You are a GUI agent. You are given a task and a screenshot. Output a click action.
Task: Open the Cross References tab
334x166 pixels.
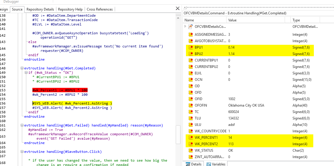[100, 9]
